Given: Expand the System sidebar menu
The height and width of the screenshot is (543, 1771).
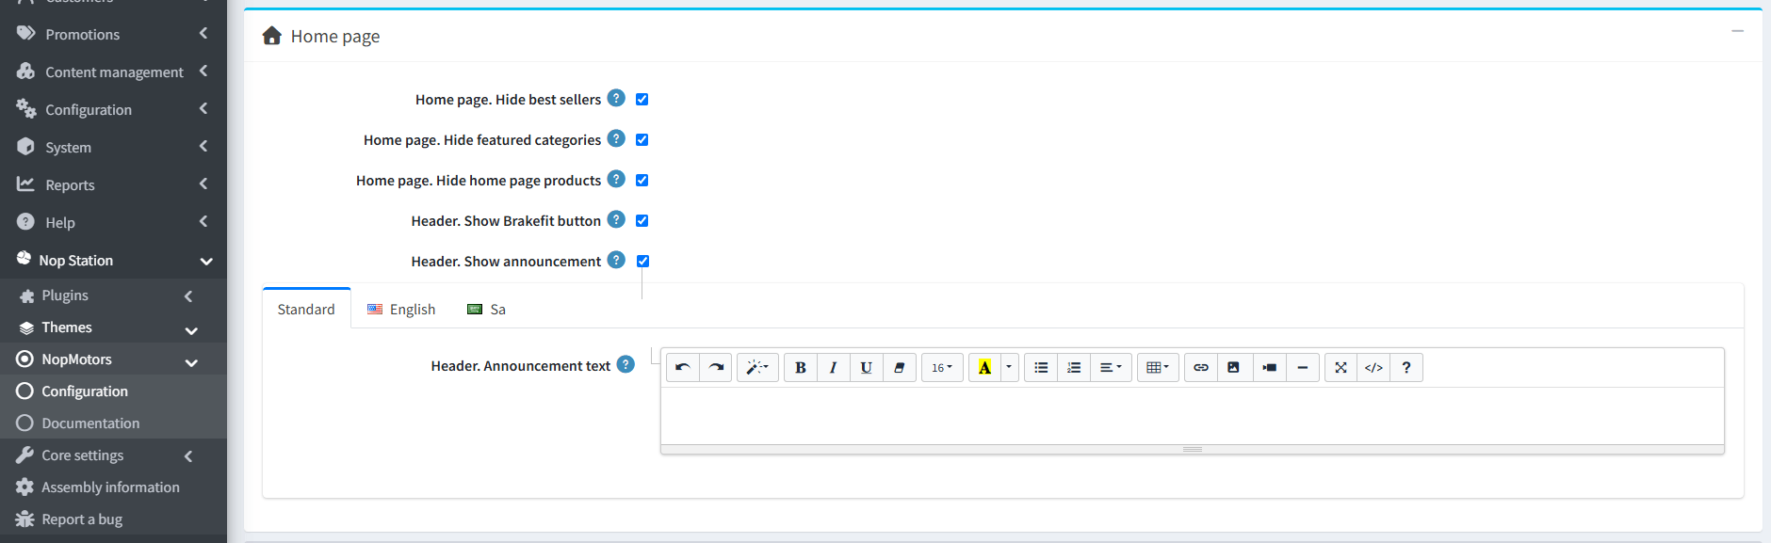Looking at the screenshot, I should coord(113,147).
